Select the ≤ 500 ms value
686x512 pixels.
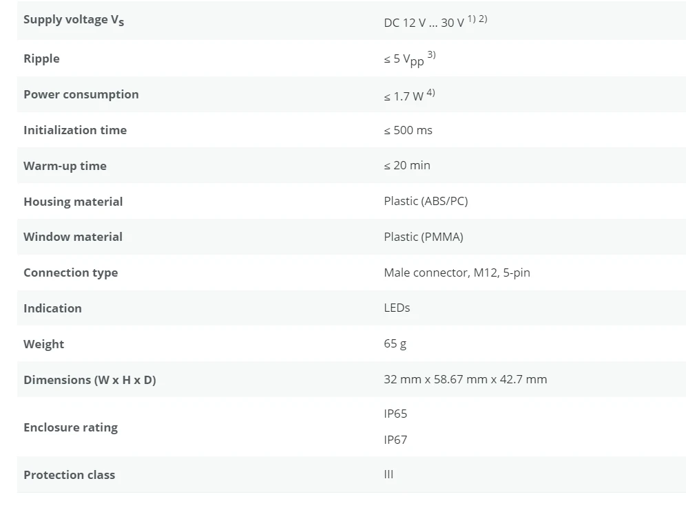coord(408,130)
